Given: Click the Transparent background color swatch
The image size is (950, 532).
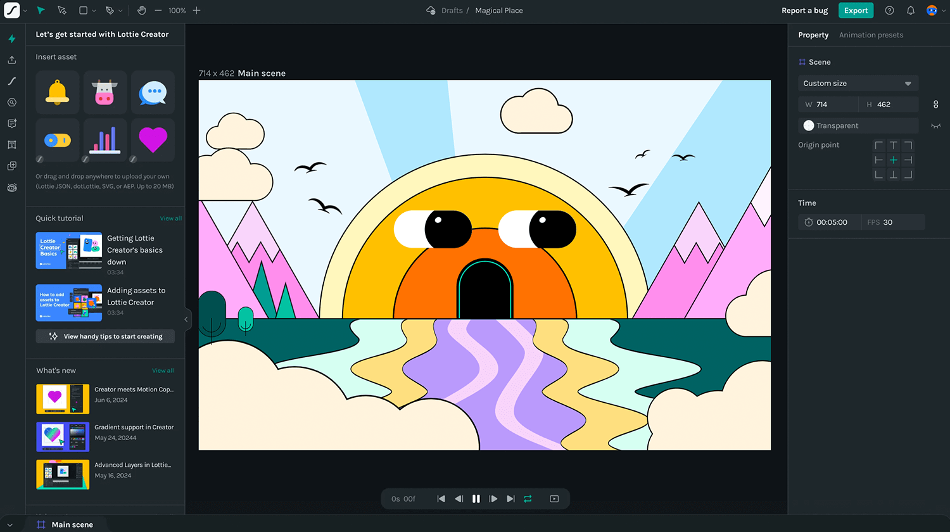Looking at the screenshot, I should [x=809, y=125].
